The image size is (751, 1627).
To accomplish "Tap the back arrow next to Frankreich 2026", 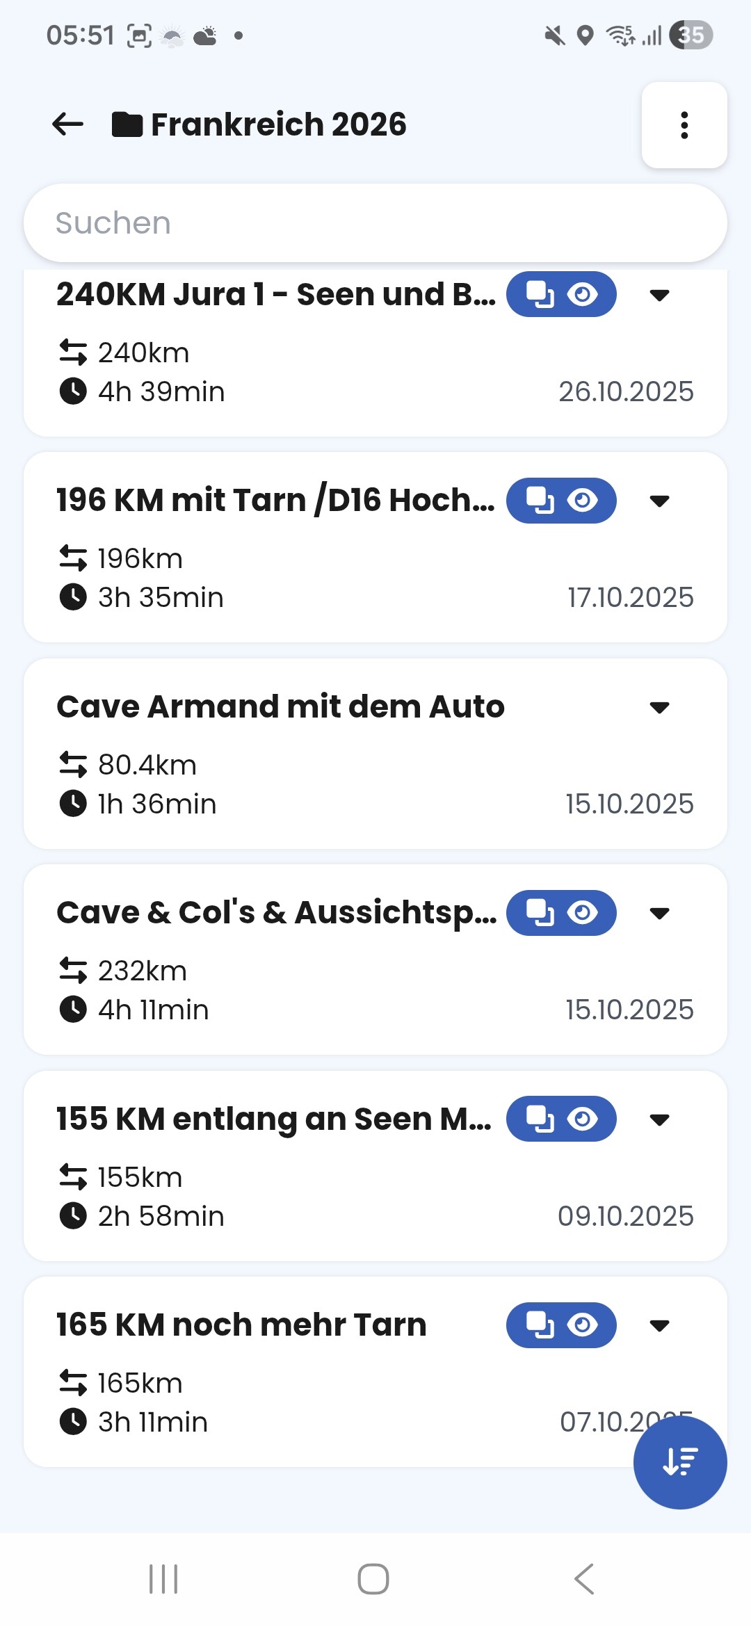I will tap(67, 124).
